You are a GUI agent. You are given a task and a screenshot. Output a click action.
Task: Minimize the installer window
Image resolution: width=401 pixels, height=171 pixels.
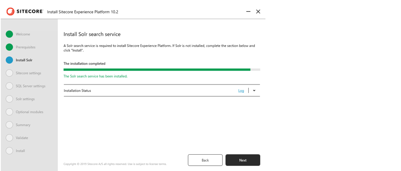[248, 11]
